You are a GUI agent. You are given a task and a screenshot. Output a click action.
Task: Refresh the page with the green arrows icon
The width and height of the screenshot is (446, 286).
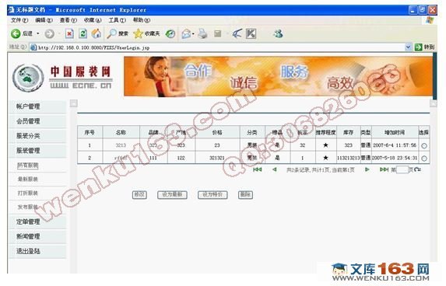pos(83,33)
